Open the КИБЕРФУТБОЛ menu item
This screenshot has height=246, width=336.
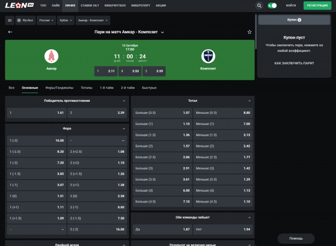(x=115, y=5)
